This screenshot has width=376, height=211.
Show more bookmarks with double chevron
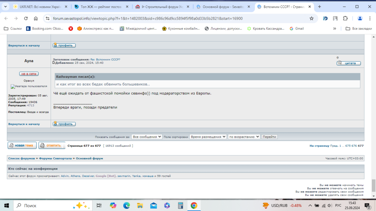[x=335, y=29]
